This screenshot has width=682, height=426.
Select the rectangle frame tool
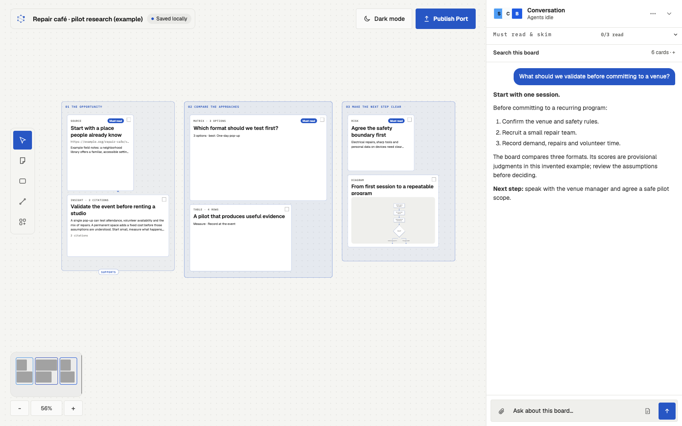coord(23,181)
